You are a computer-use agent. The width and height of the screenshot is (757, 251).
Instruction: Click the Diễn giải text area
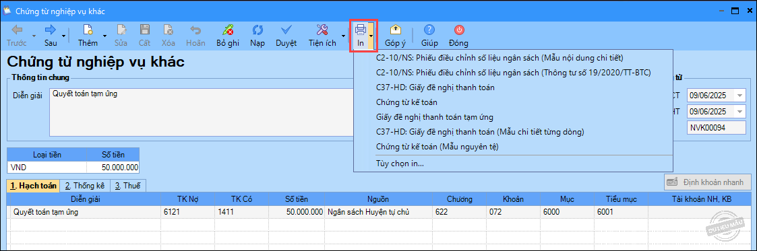click(202, 113)
